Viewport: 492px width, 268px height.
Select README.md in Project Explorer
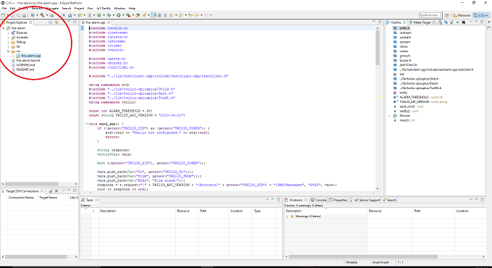[25, 70]
